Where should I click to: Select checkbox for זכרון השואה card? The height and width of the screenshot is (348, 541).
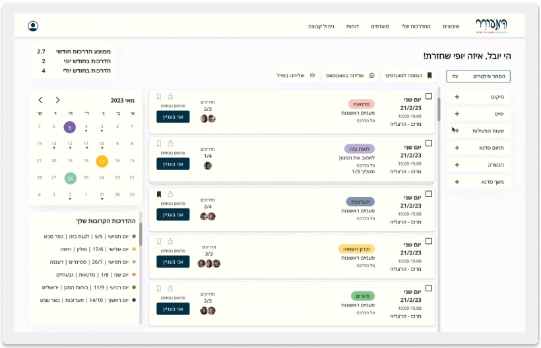pos(429,241)
